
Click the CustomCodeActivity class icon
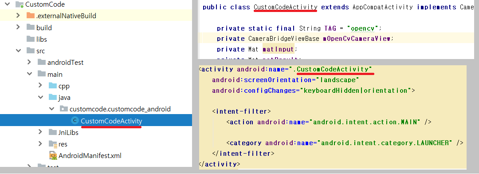(75, 121)
